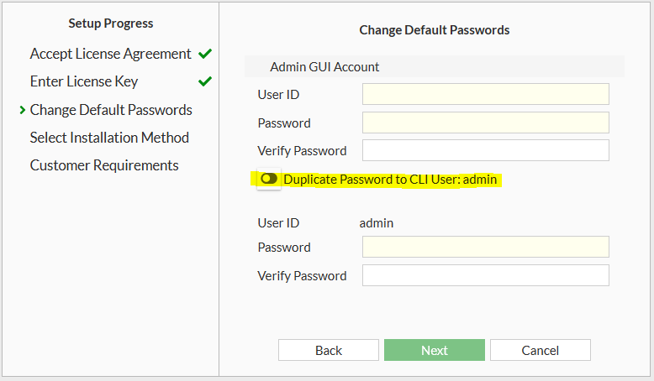Click the Change Default Passwords page title
Viewport: 654px width, 381px height.
coord(435,29)
